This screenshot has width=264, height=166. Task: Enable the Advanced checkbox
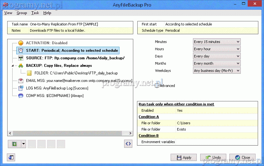(x=157, y=86)
